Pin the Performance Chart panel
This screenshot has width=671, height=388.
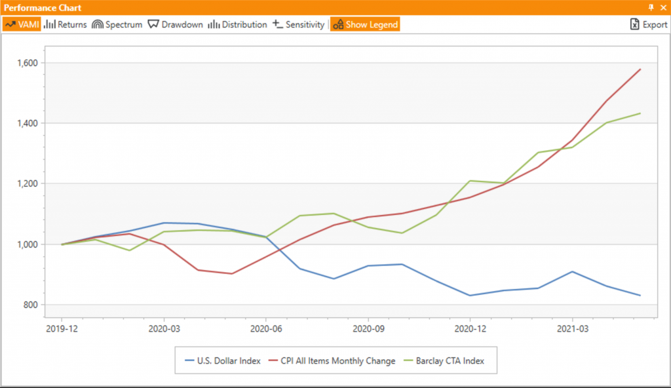[x=650, y=7]
